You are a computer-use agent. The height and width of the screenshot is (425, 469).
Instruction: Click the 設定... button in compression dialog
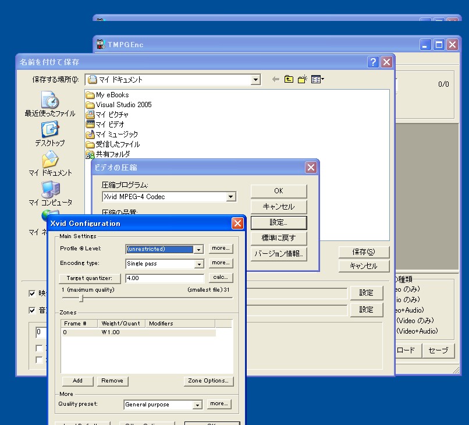279,222
